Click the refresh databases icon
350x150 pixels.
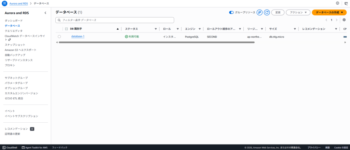click(267, 13)
